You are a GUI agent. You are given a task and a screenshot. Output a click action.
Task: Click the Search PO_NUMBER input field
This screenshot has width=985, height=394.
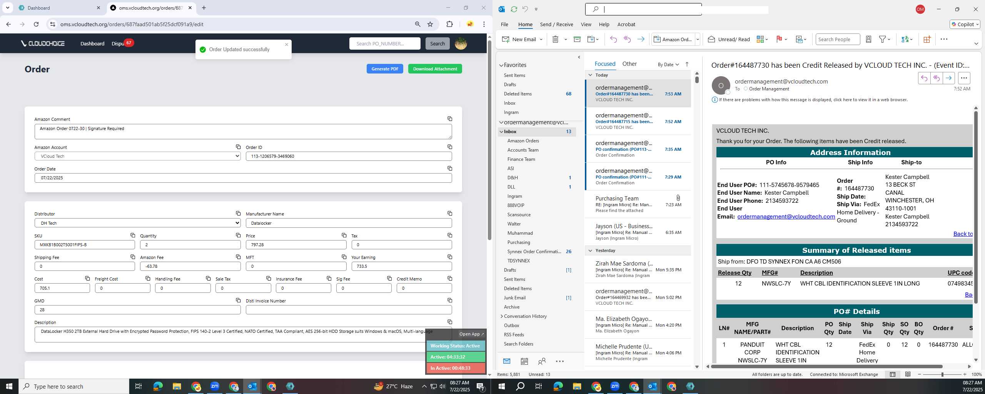[385, 43]
